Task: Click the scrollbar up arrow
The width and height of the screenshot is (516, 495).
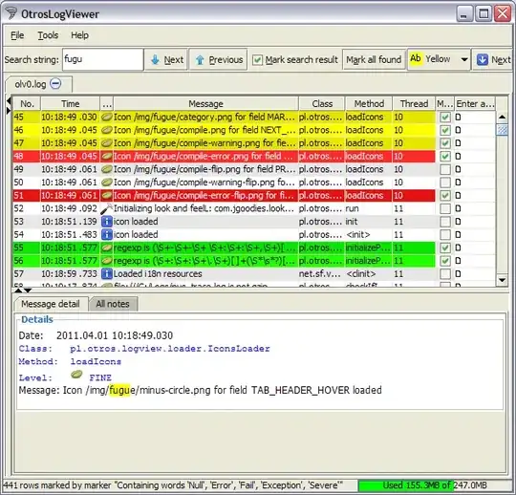Action: pyautogui.click(x=502, y=117)
